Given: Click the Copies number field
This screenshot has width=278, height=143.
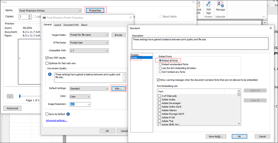Looking at the screenshot, I should [x=23, y=17].
